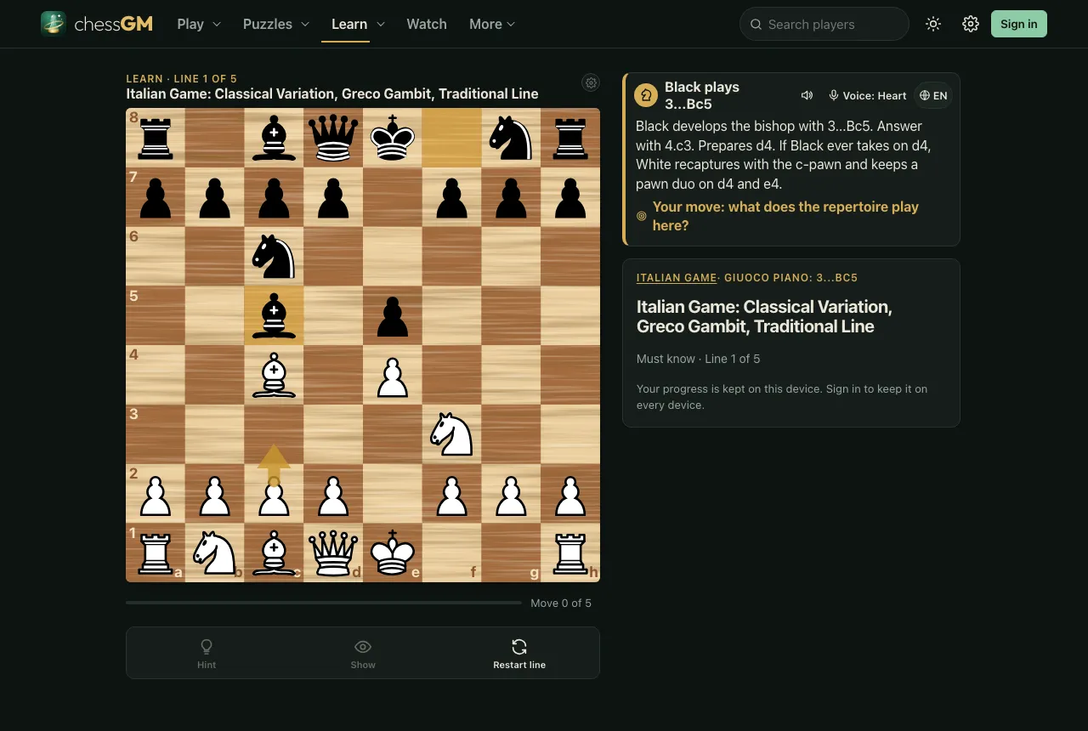
Task: Restart the line
Action: click(x=519, y=653)
